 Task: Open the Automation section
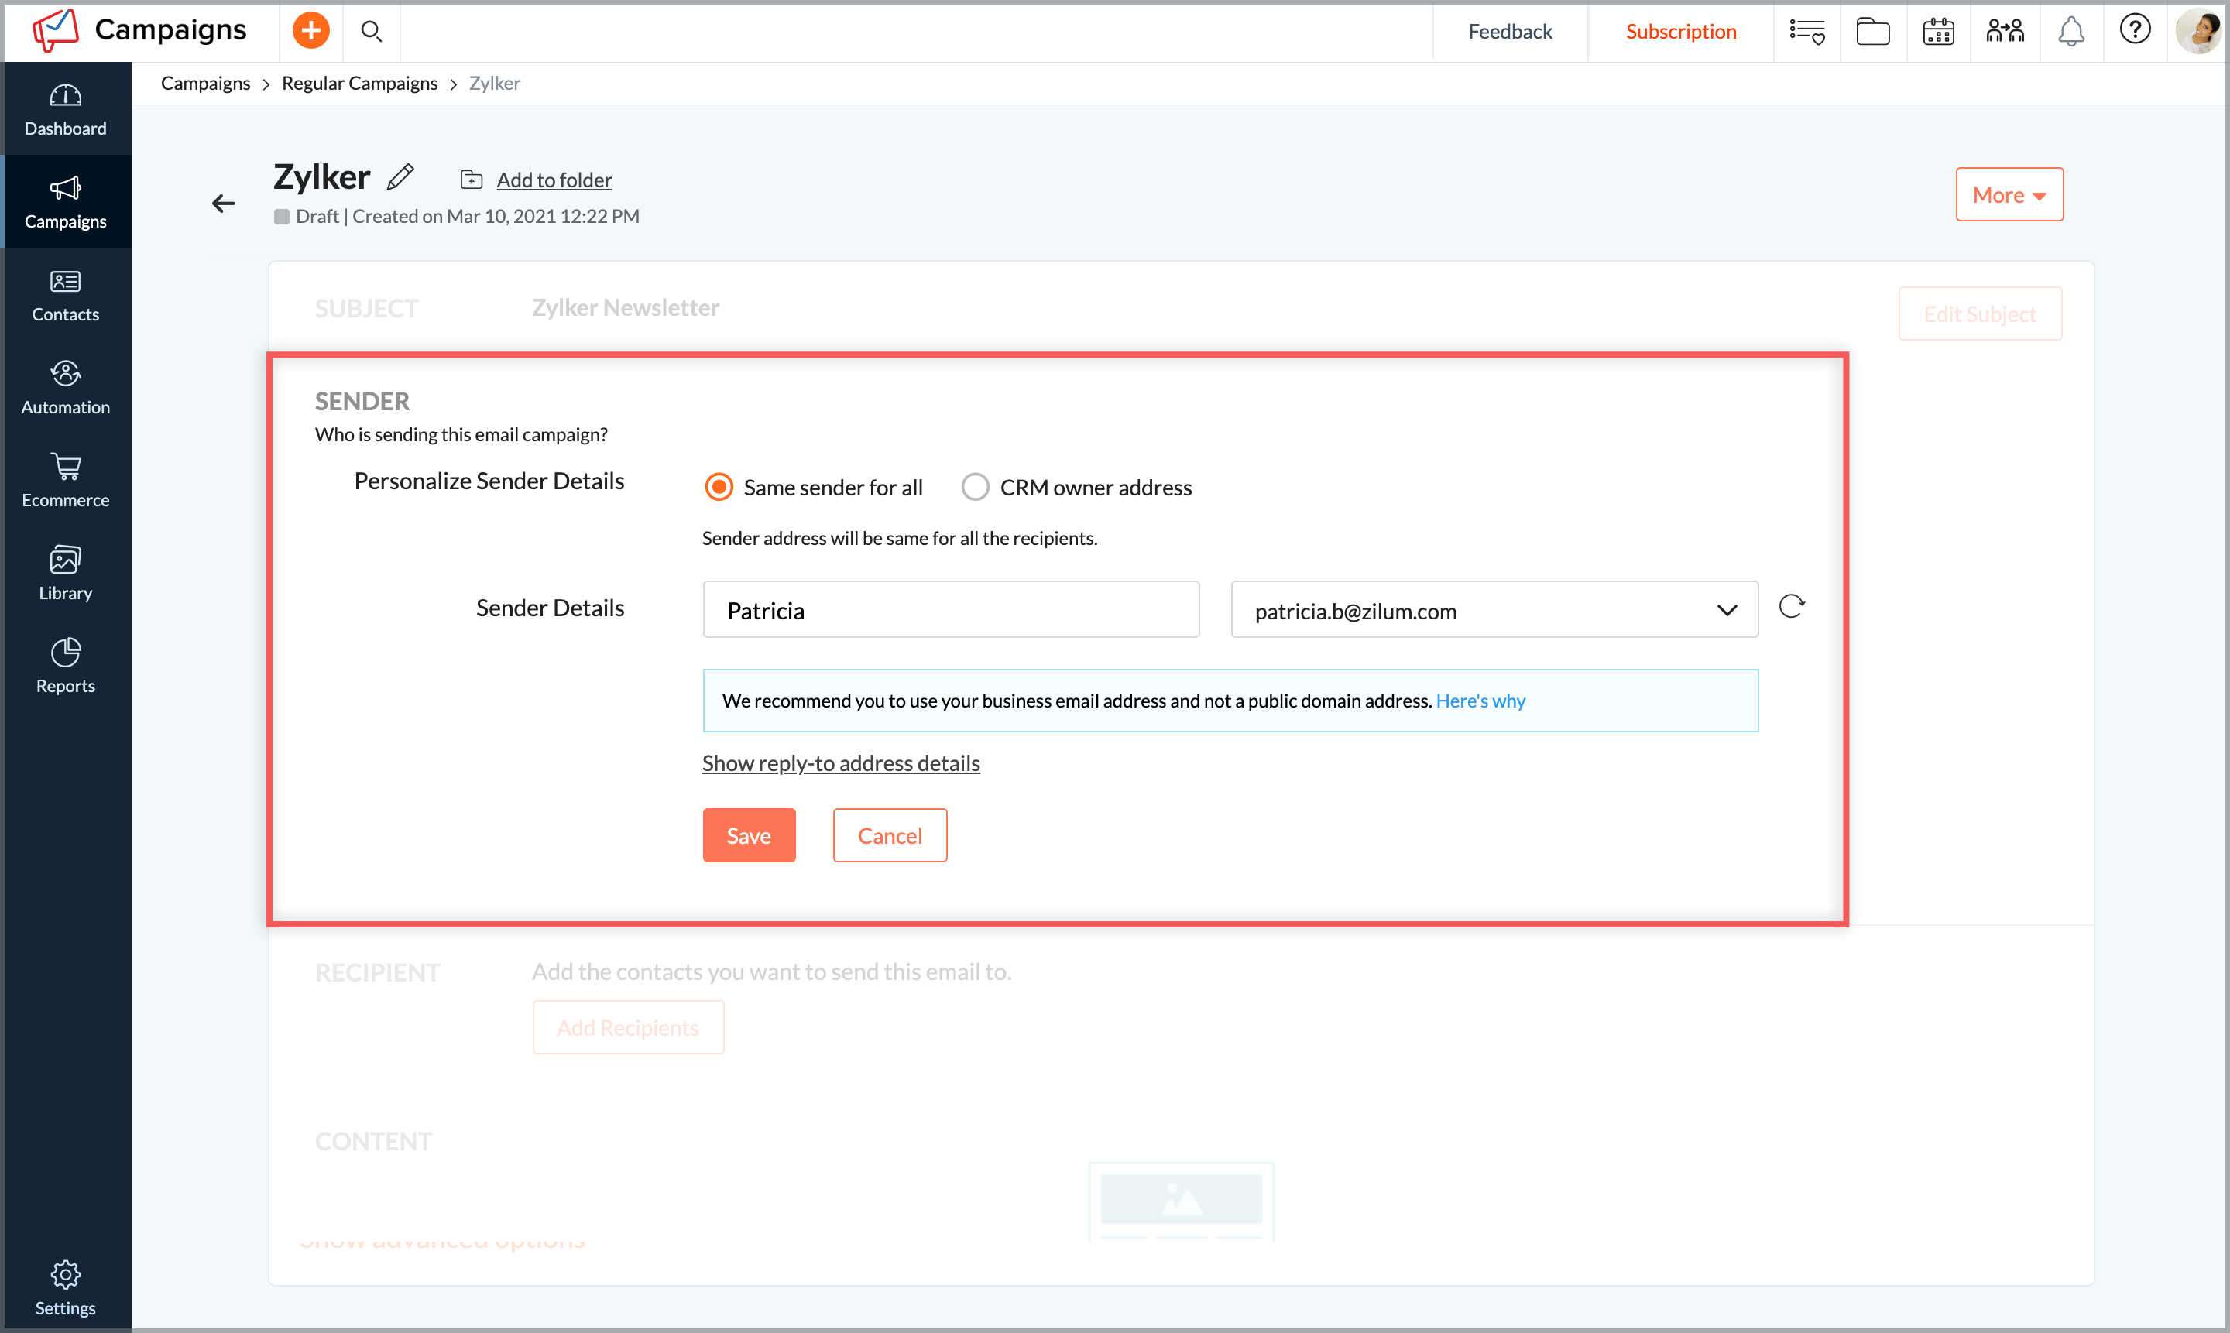pos(66,386)
